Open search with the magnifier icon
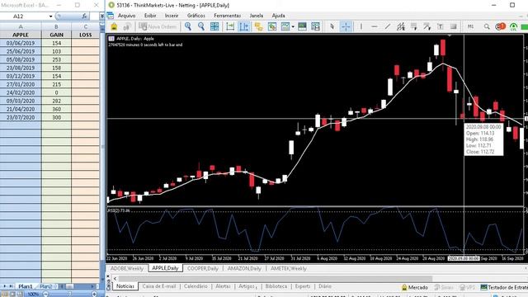The image size is (528, 297). [487, 26]
